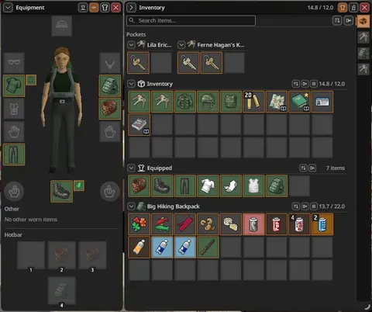Toggle the list icon in Big Hiking Backpack header
Screen dimensions: 372x312
click(x=314, y=206)
